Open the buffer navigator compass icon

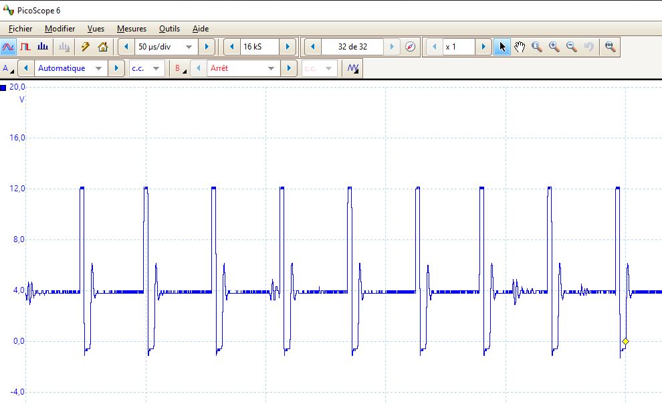coord(410,46)
